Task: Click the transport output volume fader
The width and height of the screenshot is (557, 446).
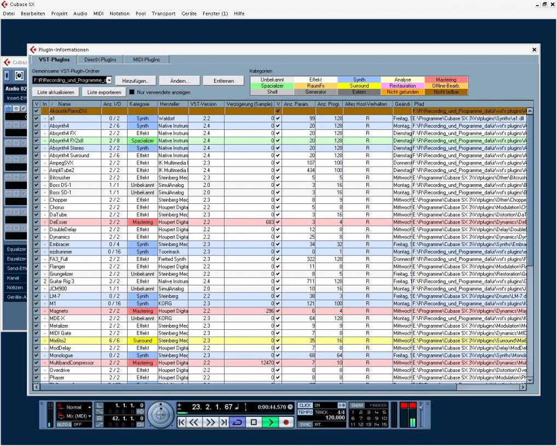Action: 421,408
